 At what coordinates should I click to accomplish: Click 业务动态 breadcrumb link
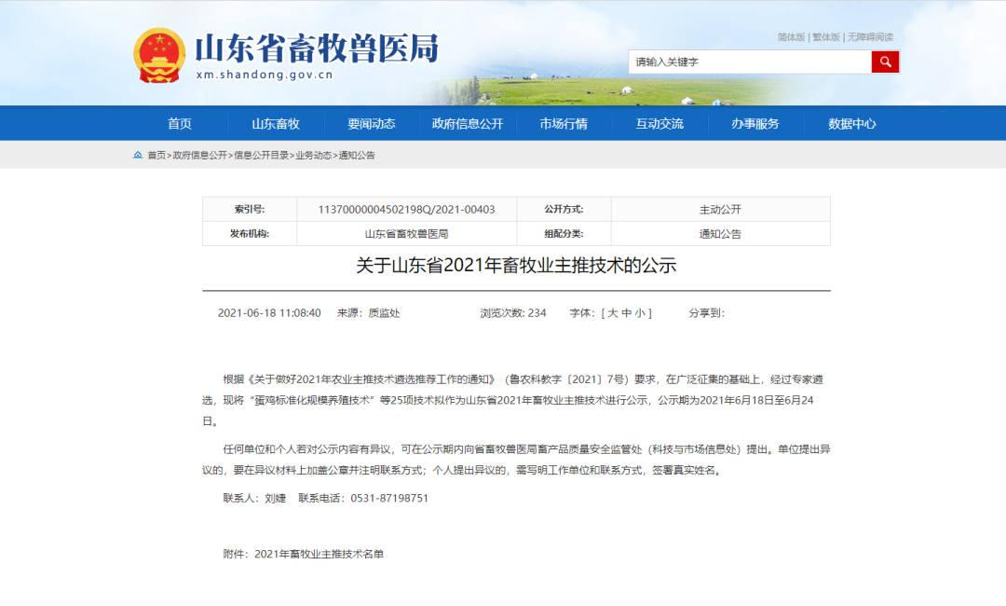click(313, 156)
